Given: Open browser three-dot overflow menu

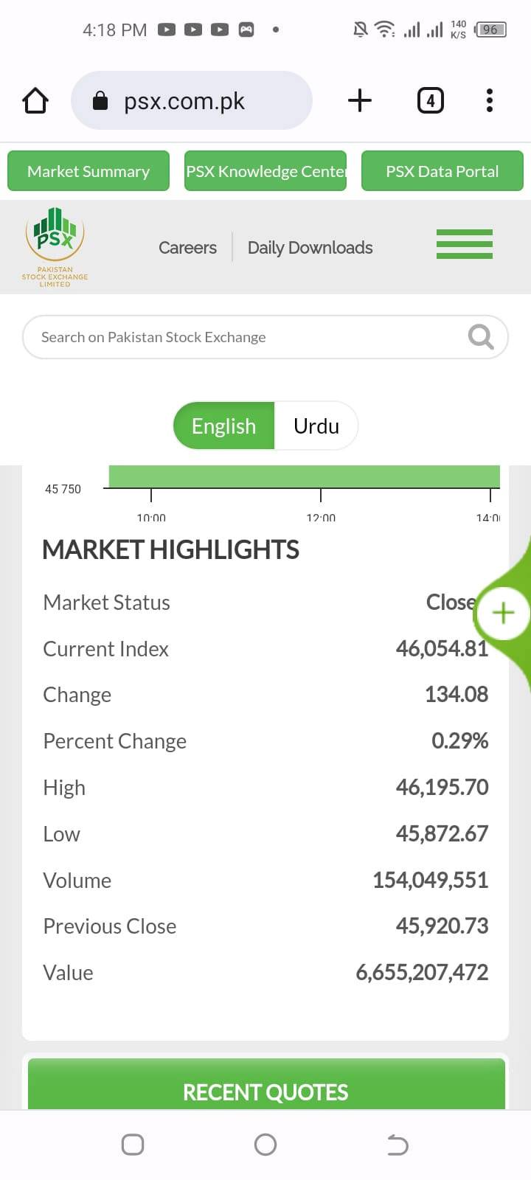Looking at the screenshot, I should [490, 100].
